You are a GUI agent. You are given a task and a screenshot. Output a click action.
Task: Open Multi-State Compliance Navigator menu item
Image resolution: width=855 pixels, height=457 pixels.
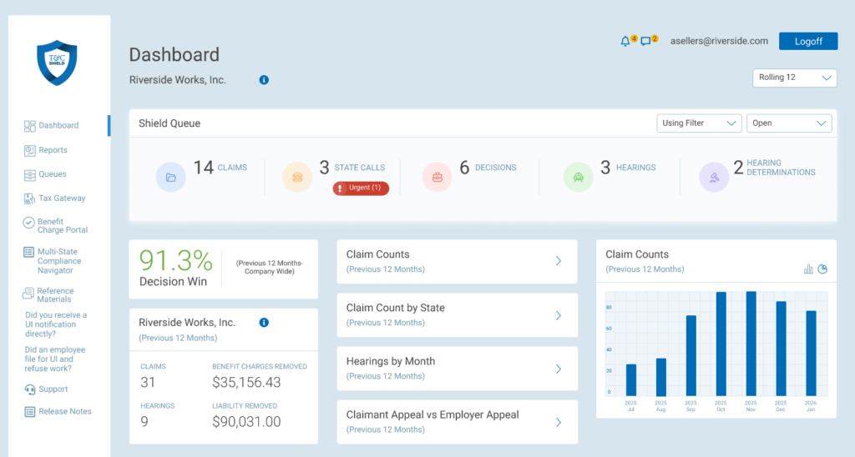[59, 262]
